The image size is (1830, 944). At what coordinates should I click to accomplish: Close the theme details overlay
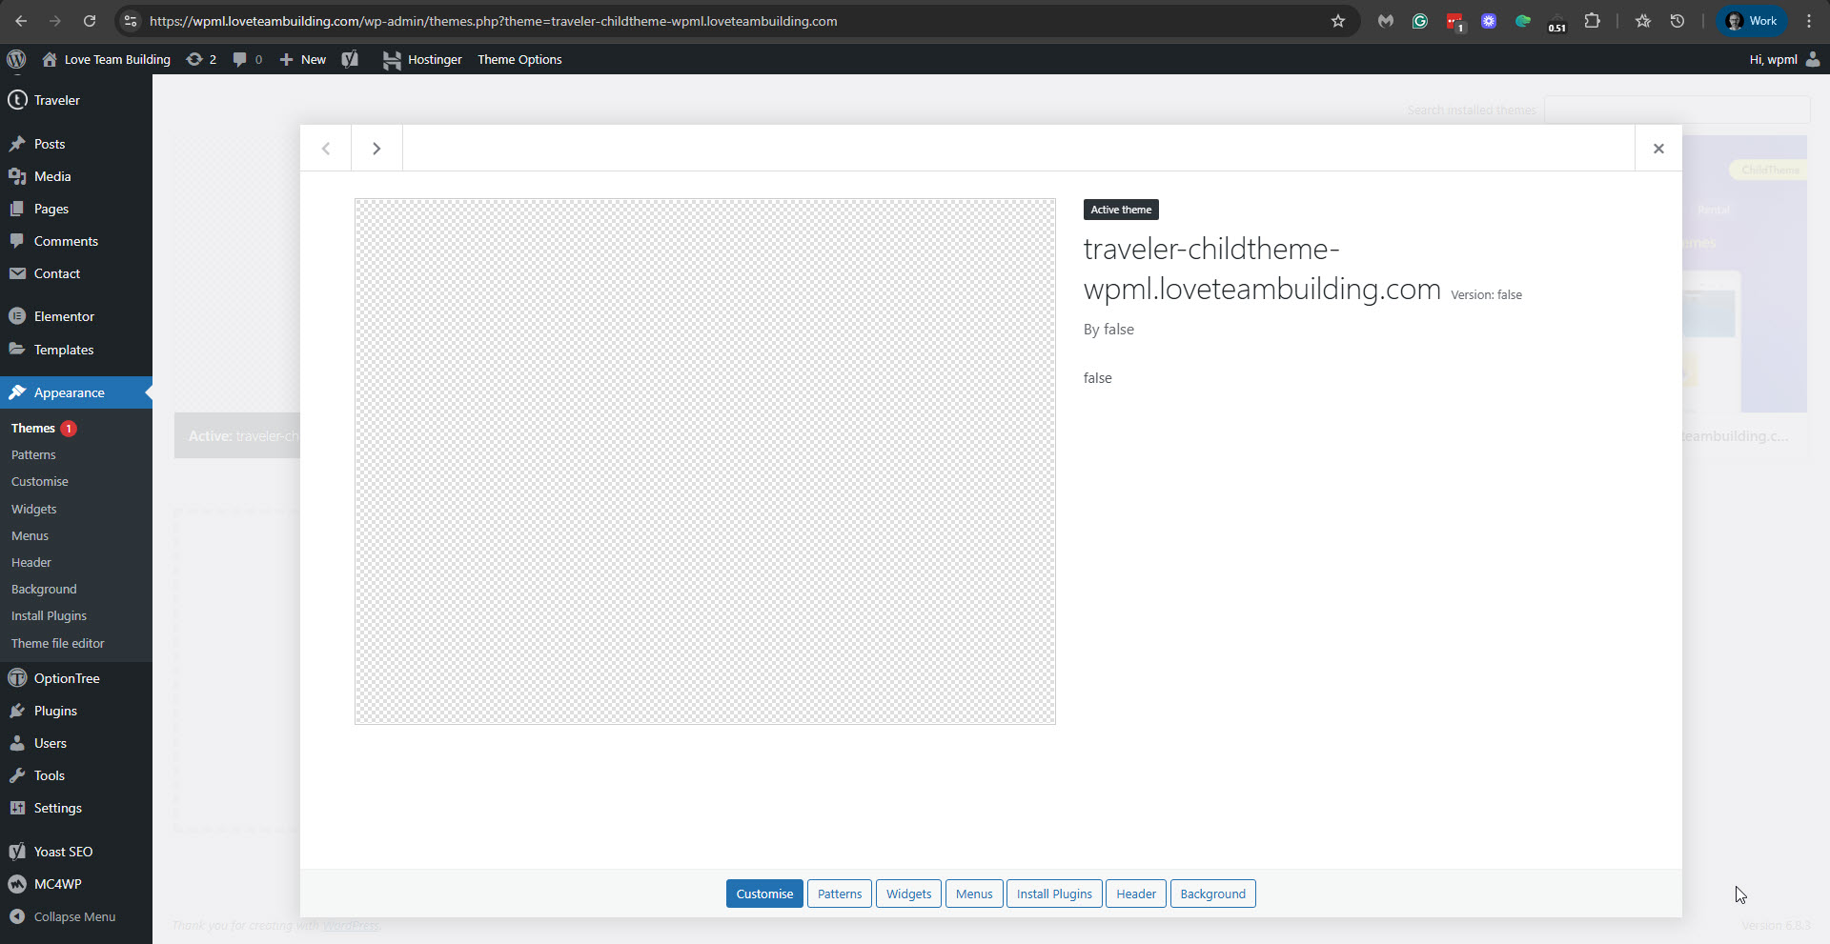coord(1658,149)
